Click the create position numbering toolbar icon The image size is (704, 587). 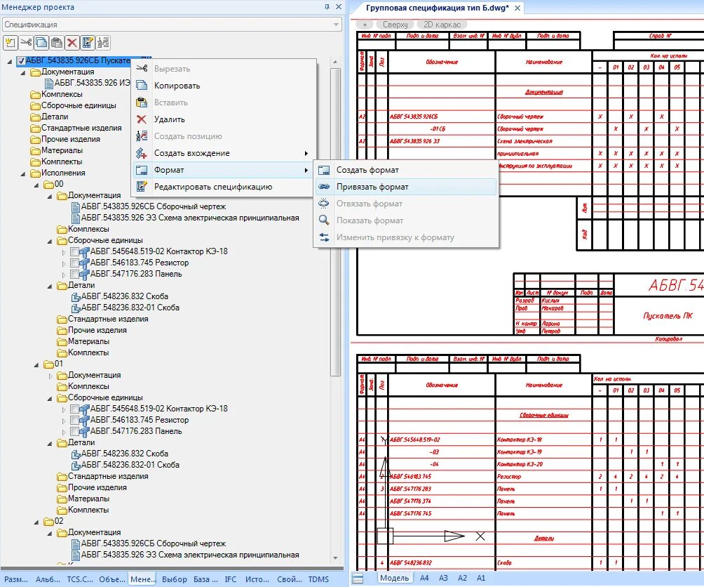(x=103, y=43)
